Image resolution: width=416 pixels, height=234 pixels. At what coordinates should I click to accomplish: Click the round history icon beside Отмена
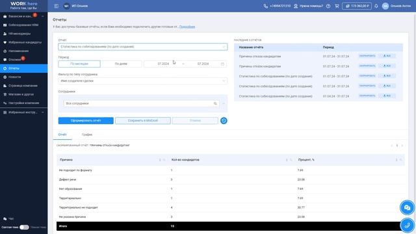[x=224, y=121]
